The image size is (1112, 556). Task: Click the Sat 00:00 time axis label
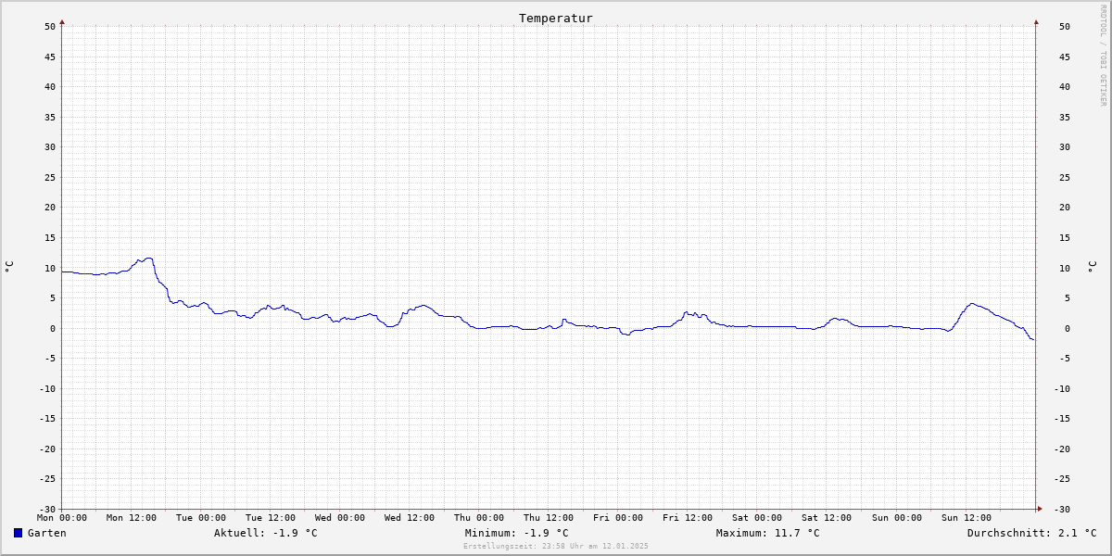point(757,518)
